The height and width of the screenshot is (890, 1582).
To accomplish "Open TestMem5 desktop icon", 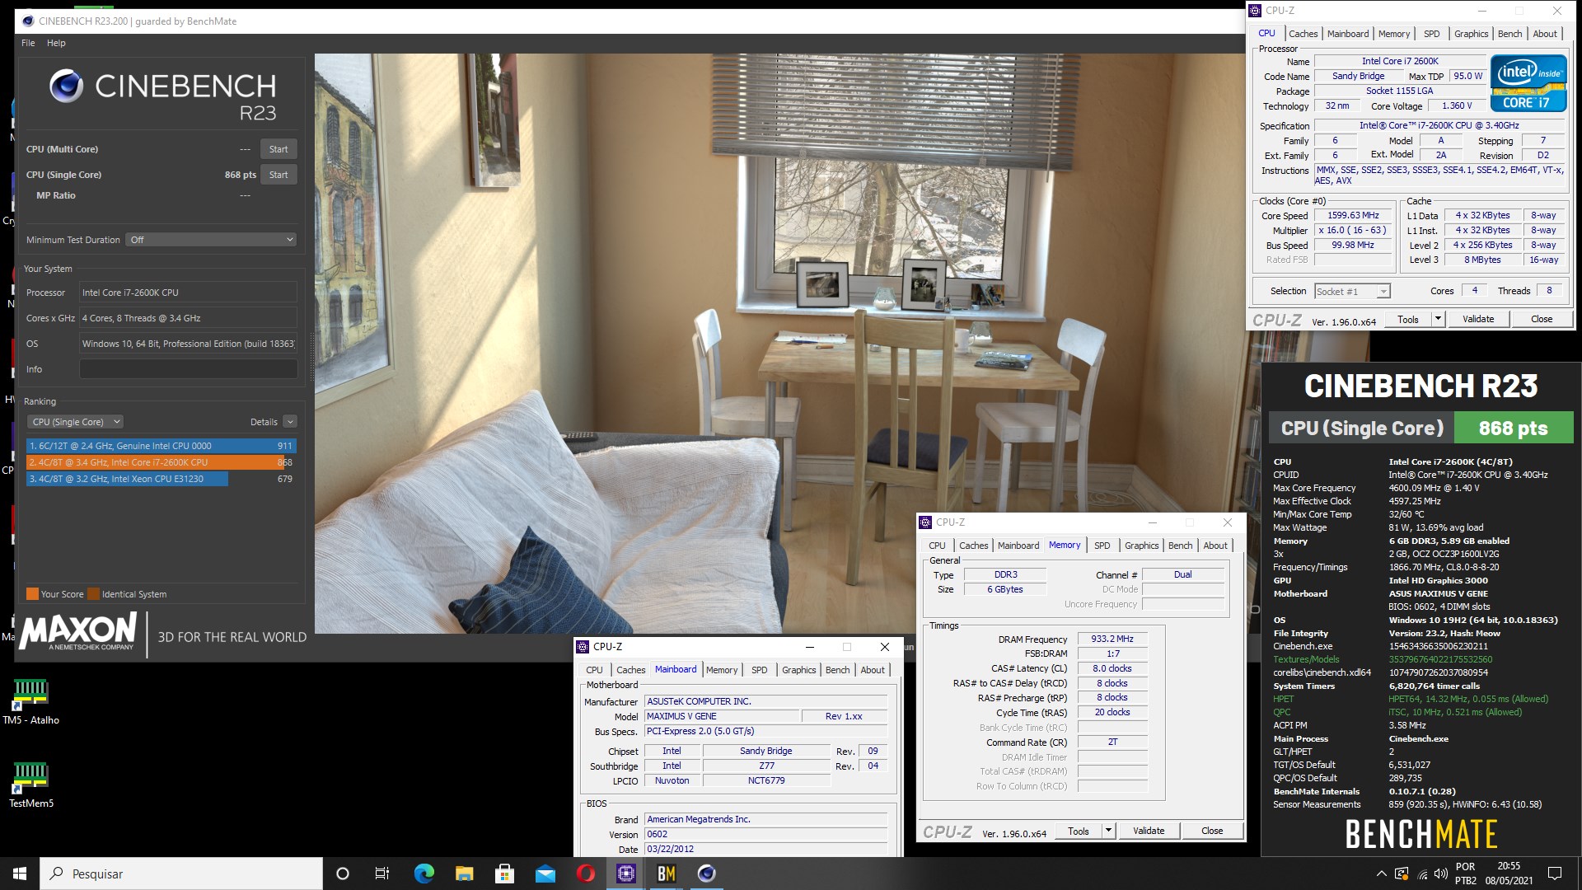I will coord(30,785).
